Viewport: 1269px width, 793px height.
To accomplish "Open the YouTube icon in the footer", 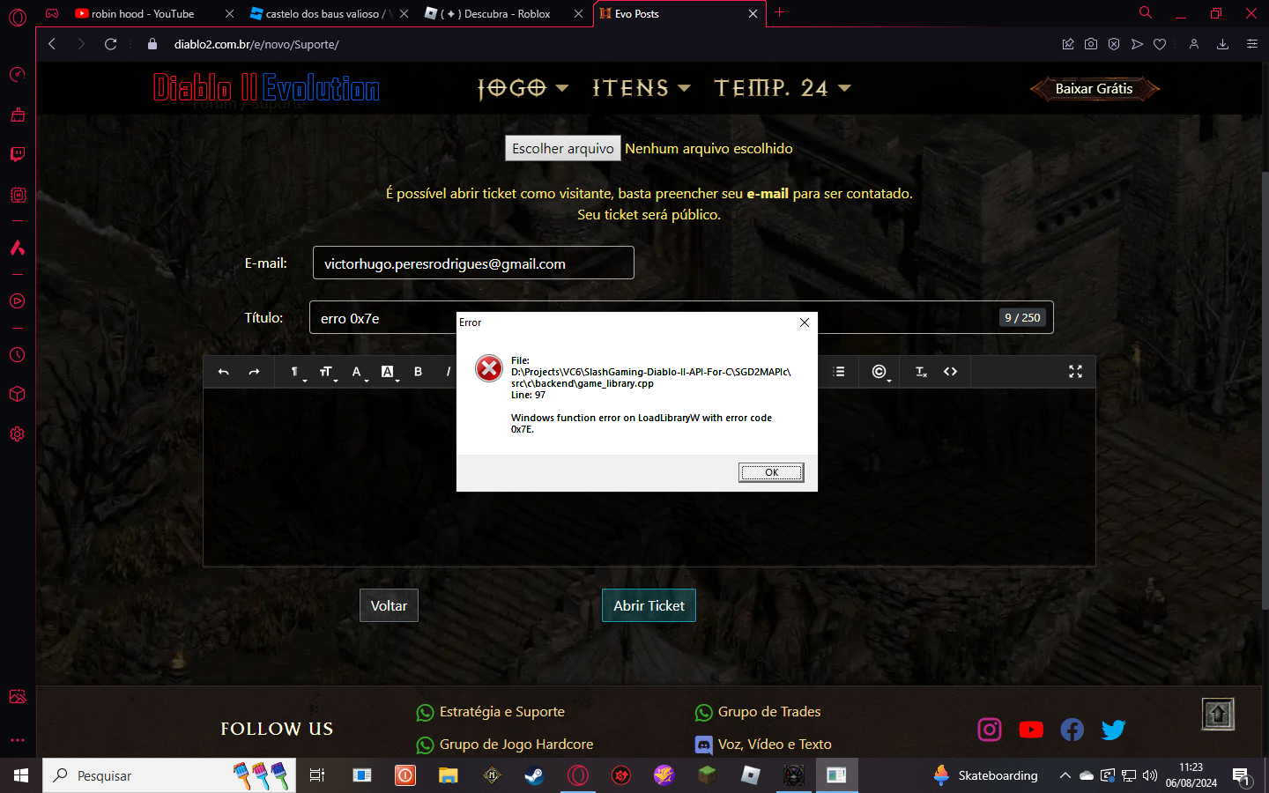I will click(x=1031, y=730).
